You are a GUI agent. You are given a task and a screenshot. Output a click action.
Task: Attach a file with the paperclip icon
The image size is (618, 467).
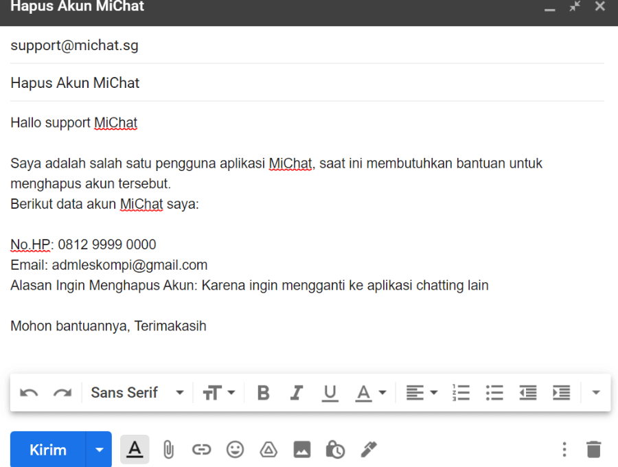(x=168, y=450)
